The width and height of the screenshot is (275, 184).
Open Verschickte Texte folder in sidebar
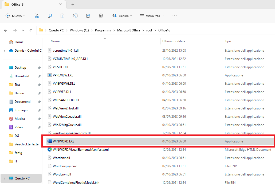tap(26, 144)
